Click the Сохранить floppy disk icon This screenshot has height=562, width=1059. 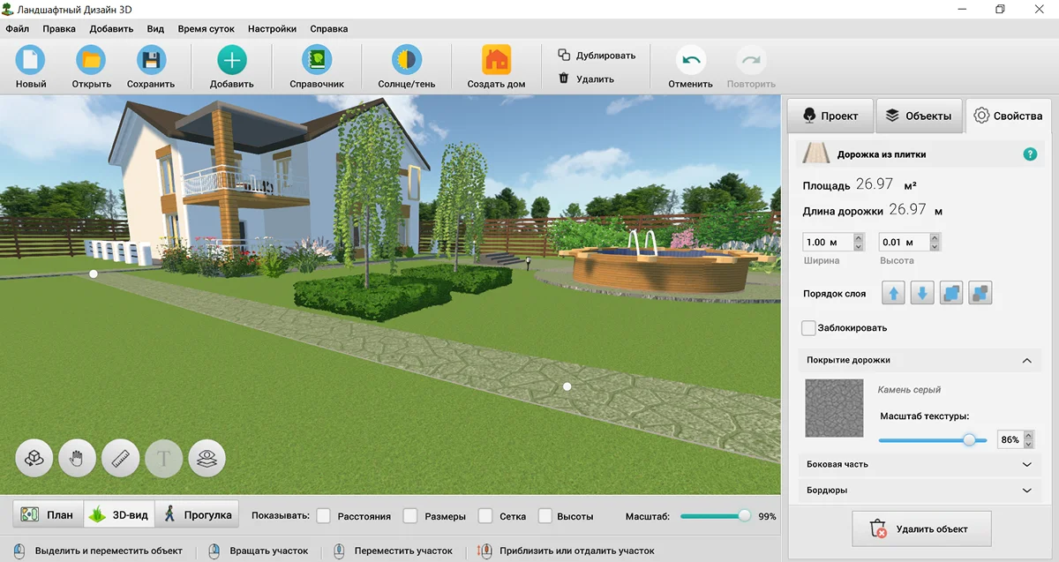(x=151, y=61)
